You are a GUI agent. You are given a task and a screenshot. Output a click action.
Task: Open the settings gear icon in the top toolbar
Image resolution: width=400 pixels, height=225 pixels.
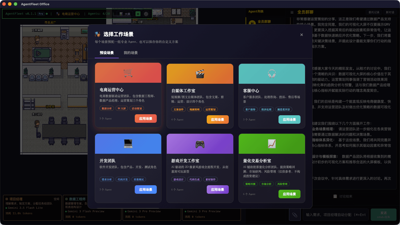146,14
